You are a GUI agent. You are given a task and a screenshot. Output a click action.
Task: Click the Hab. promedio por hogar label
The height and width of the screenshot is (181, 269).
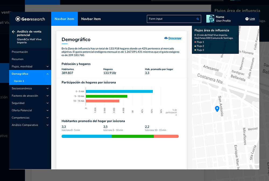tap(159, 69)
